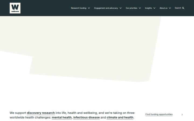Open the Engagement and advocacy menu
Screen dimensions: 194x121
coord(106,8)
